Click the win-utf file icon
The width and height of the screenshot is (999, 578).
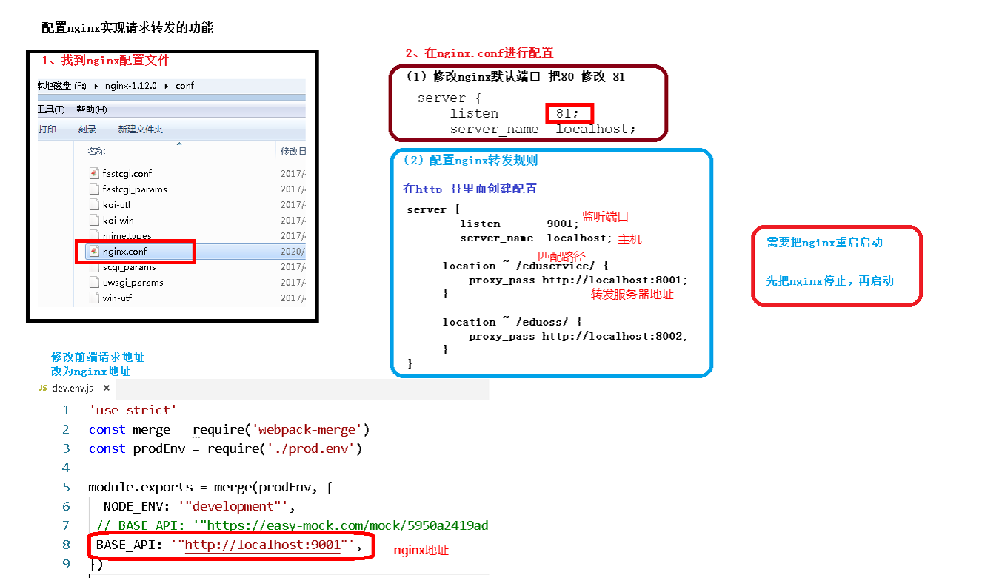(x=93, y=298)
